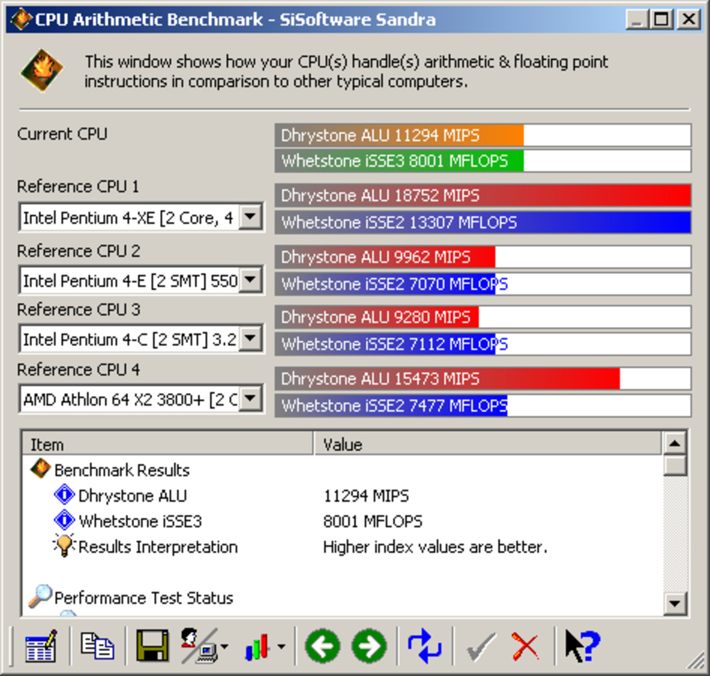Viewport: 710px width, 676px height.
Task: Click the copy documents toolbar icon
Action: pos(97,646)
